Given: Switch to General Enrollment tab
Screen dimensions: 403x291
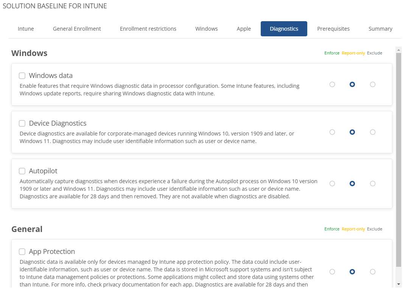Looking at the screenshot, I should (x=77, y=29).
